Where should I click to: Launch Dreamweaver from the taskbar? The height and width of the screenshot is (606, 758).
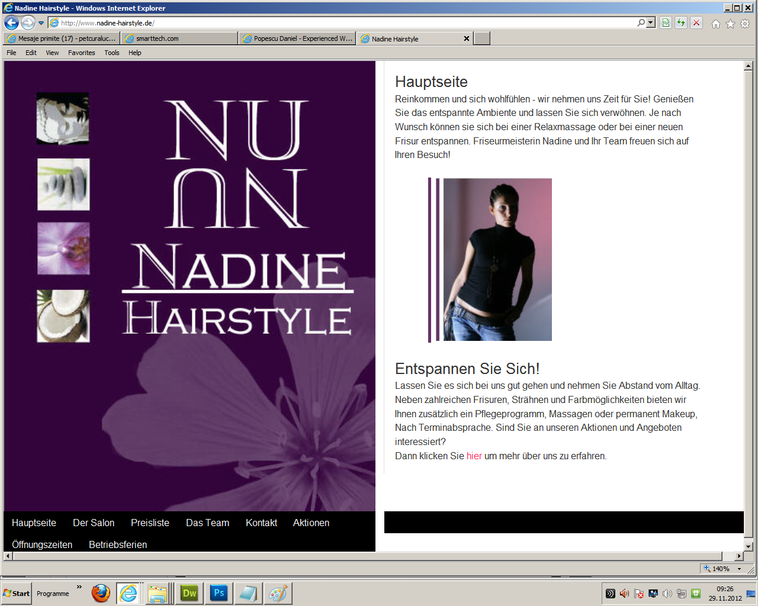click(189, 593)
